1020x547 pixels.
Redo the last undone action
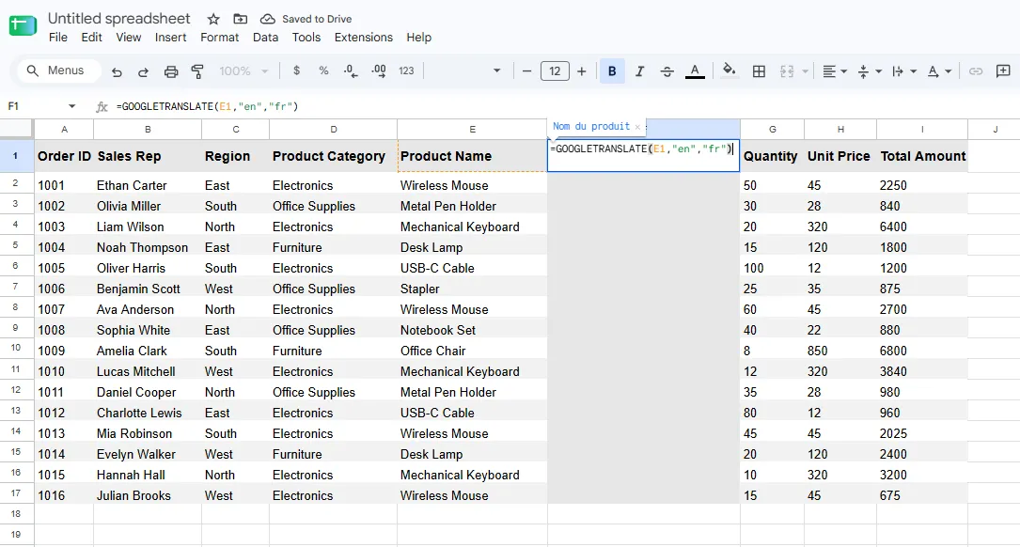pos(143,71)
